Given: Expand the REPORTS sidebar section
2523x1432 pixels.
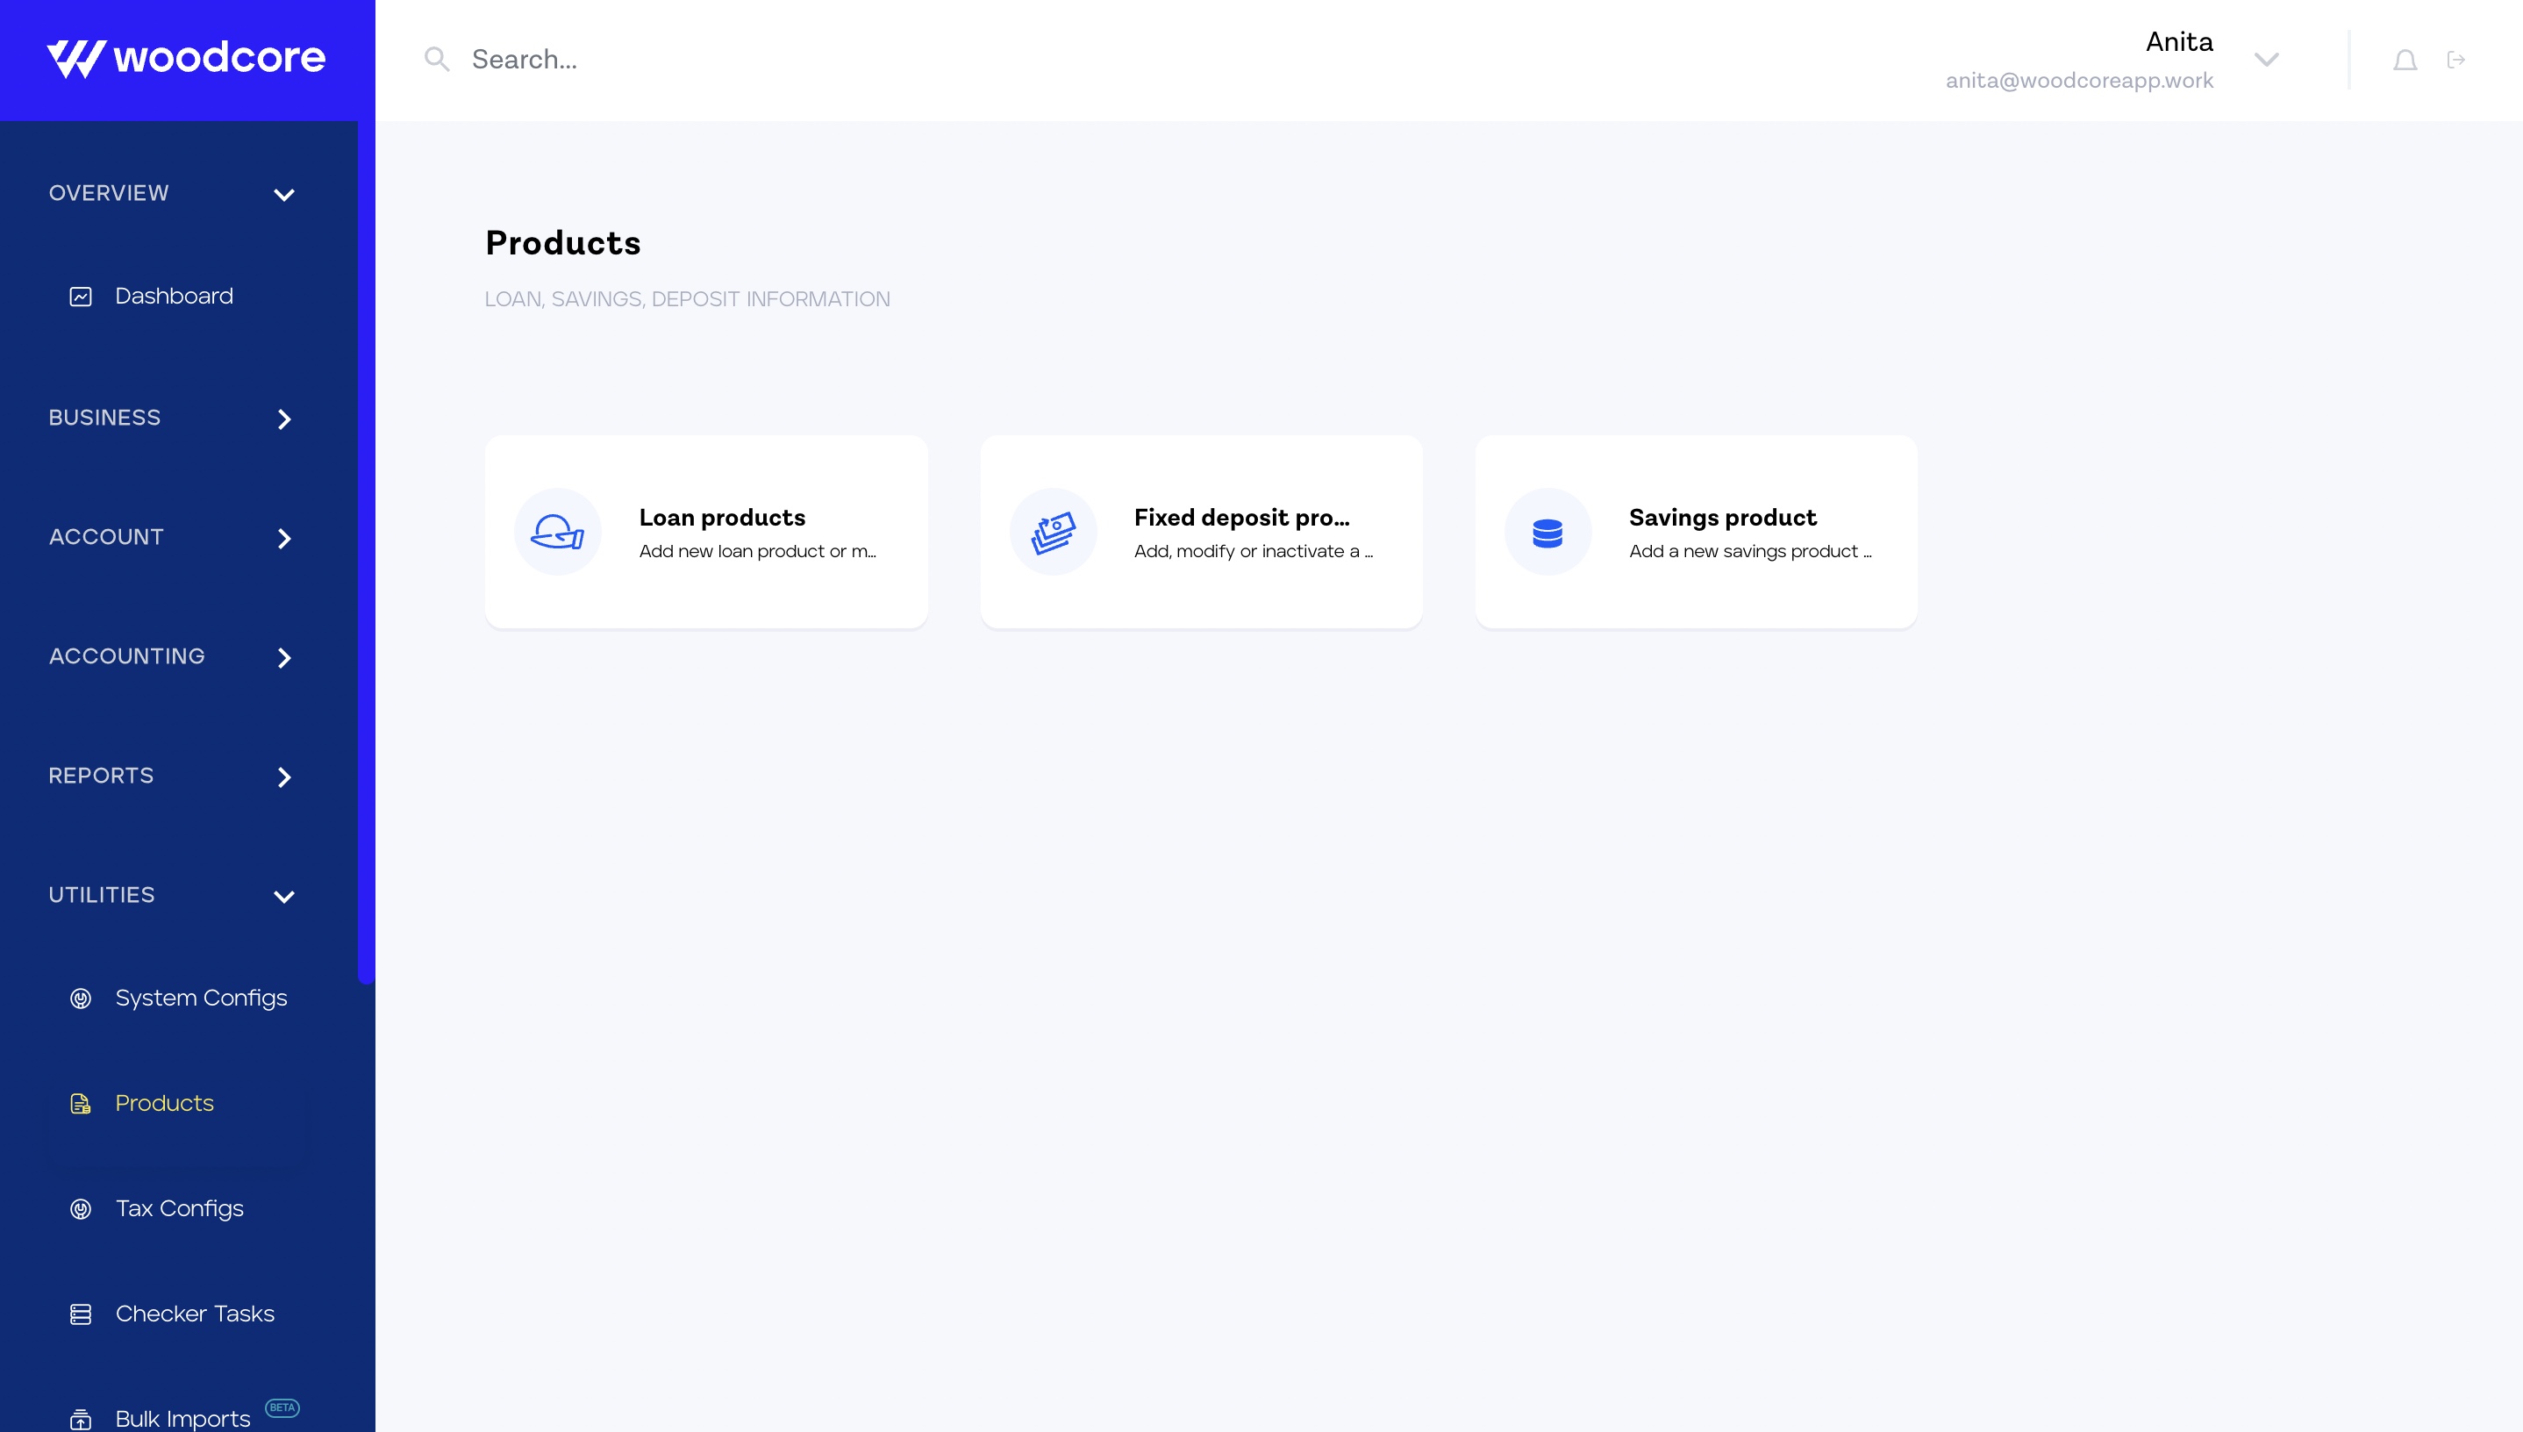Looking at the screenshot, I should 283,777.
